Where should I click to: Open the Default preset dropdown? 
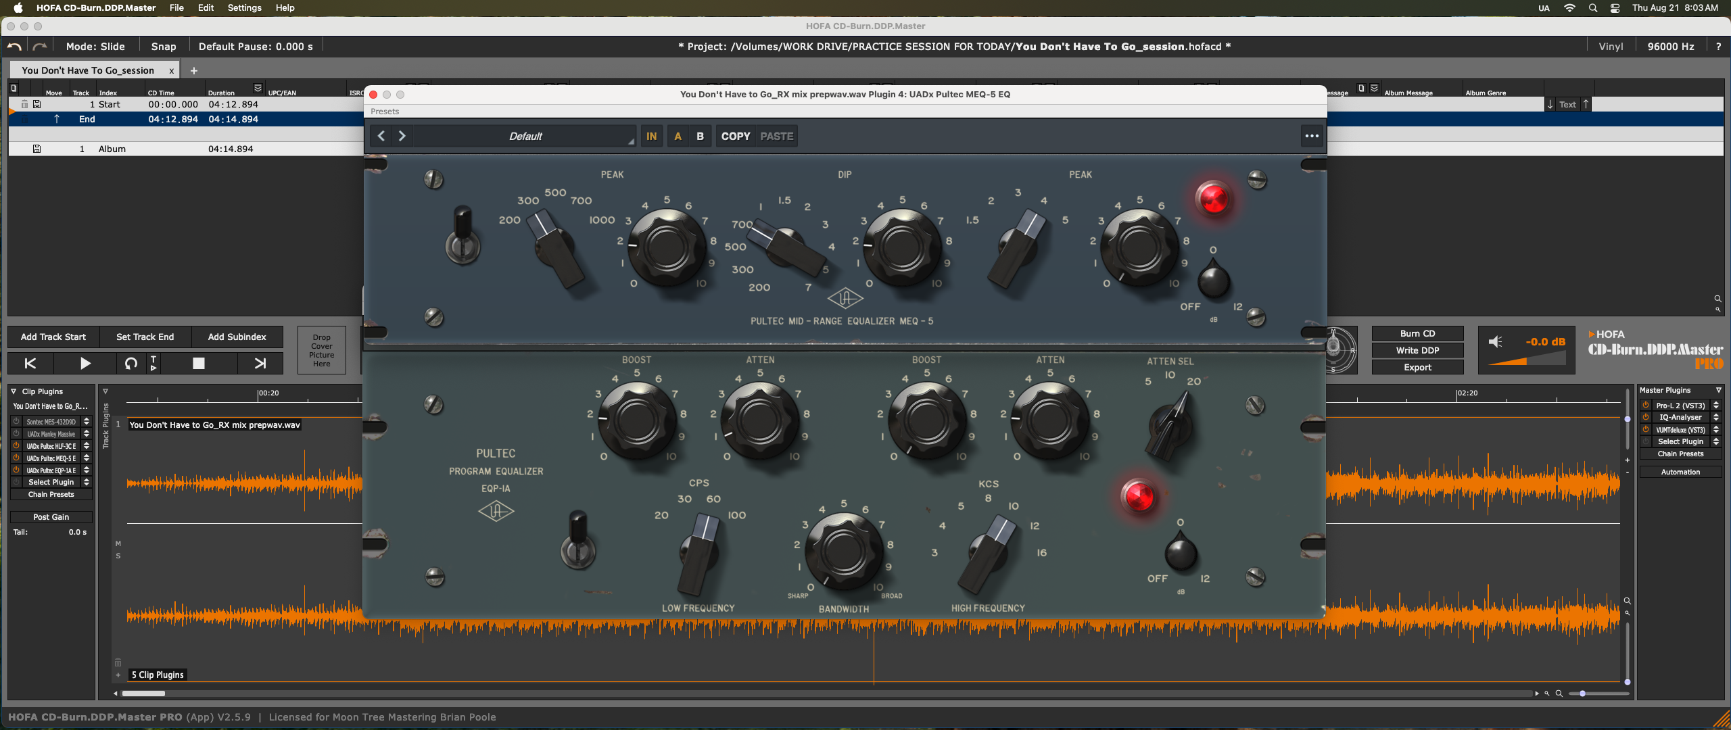point(526,136)
